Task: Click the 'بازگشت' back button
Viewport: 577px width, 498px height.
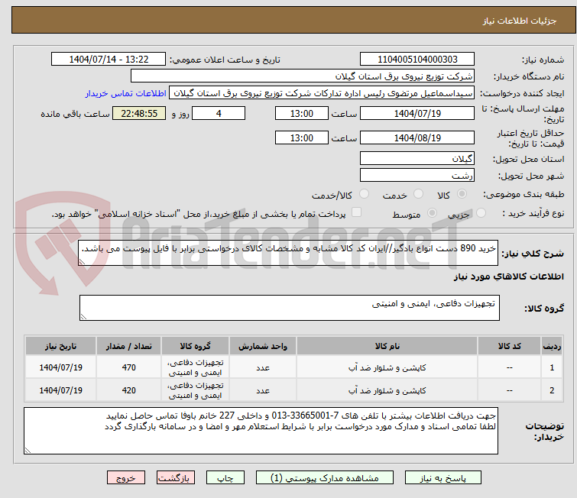Action: [175, 477]
